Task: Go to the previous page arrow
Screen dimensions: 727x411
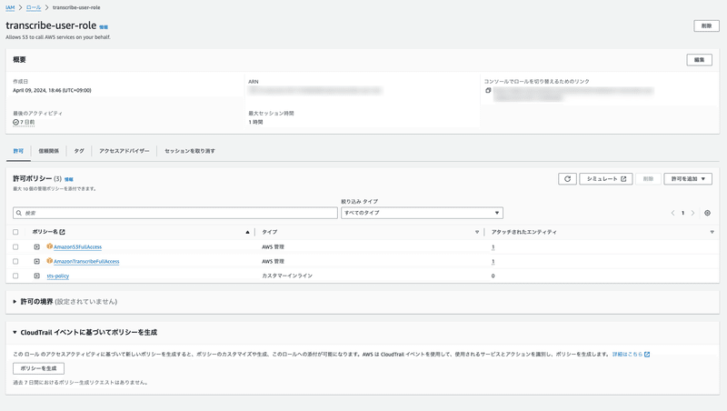Action: point(672,213)
